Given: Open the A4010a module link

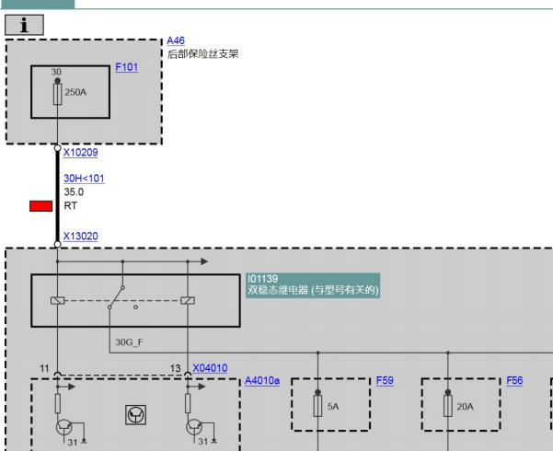Looking at the screenshot, I should [x=262, y=380].
